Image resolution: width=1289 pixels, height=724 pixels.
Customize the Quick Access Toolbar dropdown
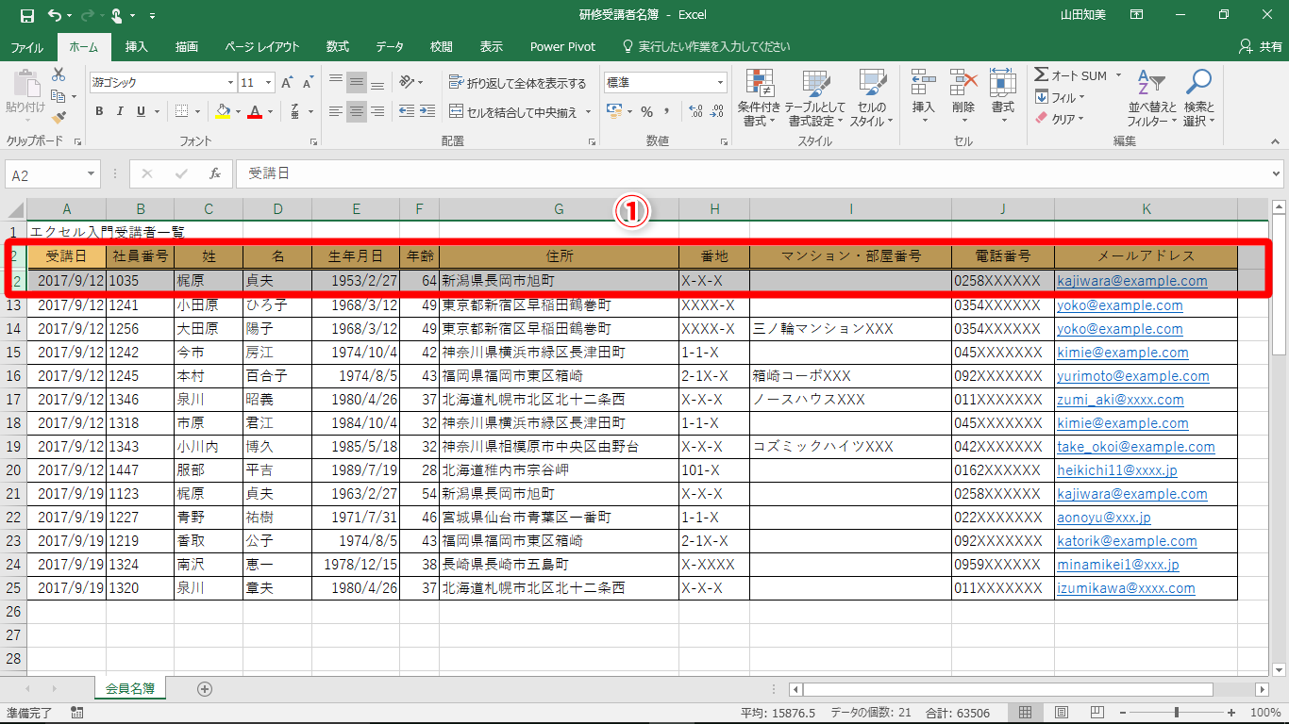[153, 16]
